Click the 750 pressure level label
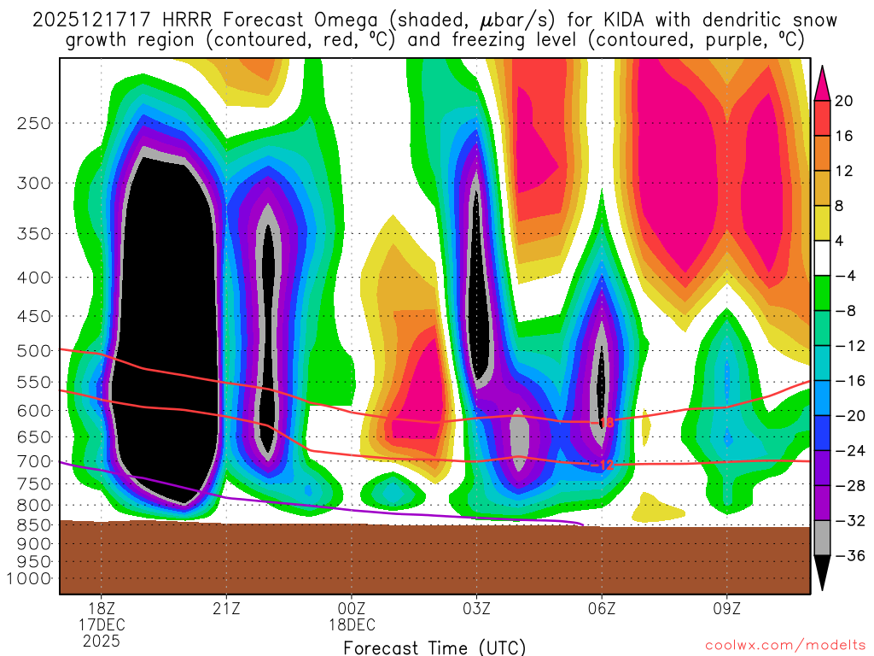Image resolution: width=874 pixels, height=656 pixels. point(34,484)
